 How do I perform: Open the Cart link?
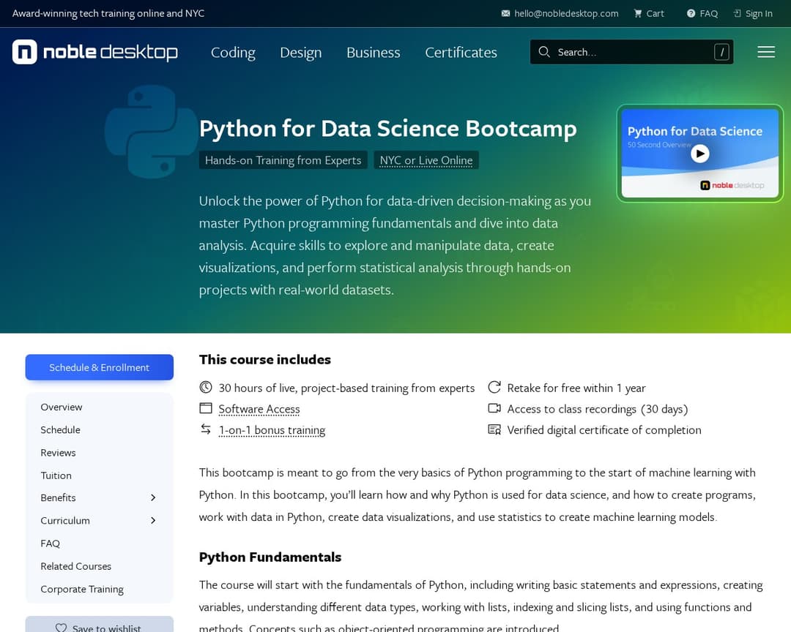pos(656,14)
